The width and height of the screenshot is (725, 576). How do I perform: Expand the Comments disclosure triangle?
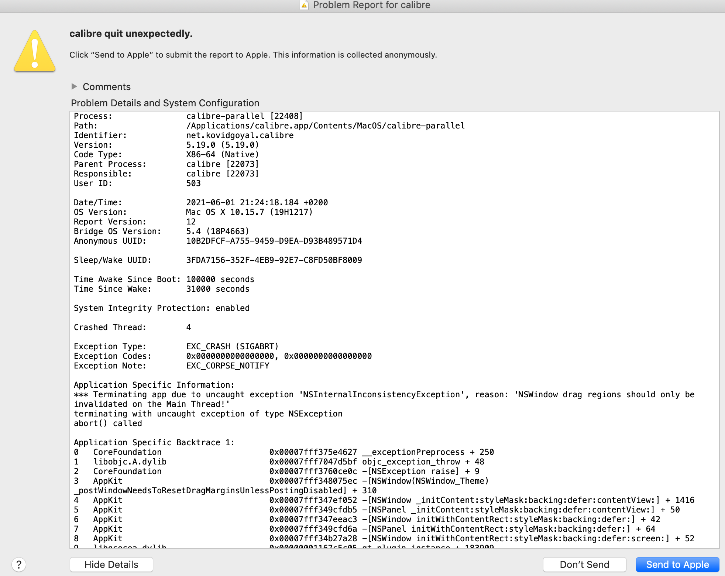pos(74,86)
